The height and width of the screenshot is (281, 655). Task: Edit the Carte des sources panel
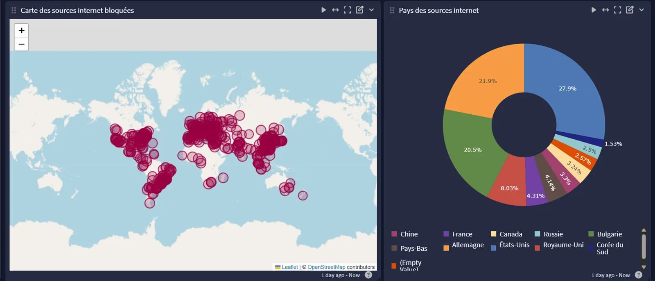(359, 10)
